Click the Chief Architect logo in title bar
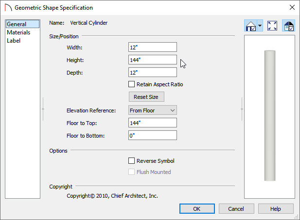The width and height of the screenshot is (300, 220). tap(8, 8)
